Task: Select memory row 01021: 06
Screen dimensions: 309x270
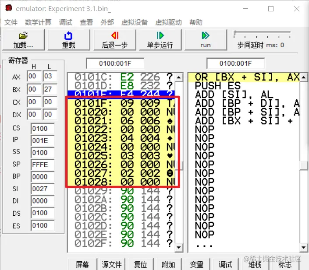Action: pyautogui.click(x=121, y=120)
